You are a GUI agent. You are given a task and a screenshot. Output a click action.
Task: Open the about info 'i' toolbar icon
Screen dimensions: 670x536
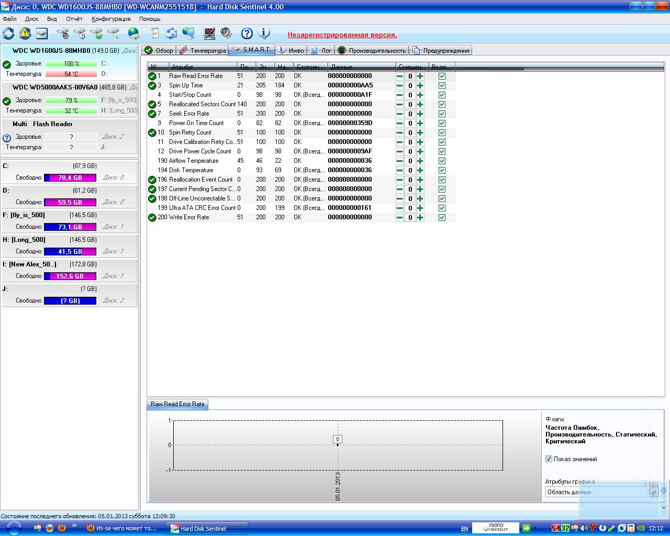click(264, 33)
